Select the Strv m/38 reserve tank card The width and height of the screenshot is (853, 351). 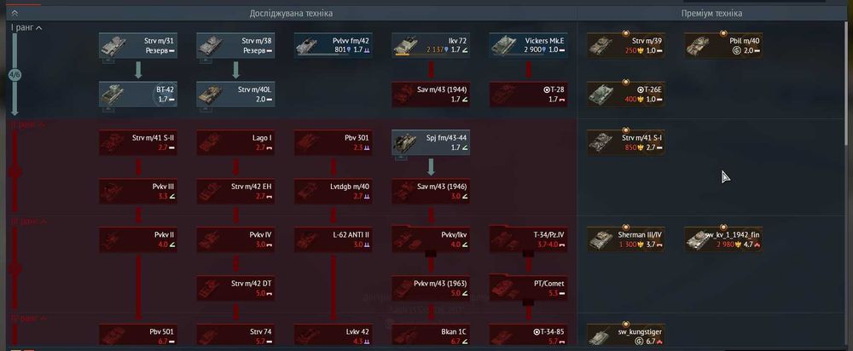coord(235,46)
